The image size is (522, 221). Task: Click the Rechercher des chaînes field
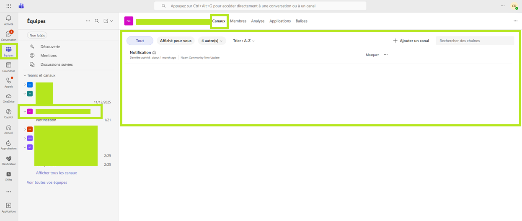point(475,41)
